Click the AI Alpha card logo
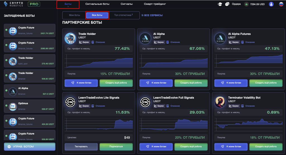 coord(145,39)
